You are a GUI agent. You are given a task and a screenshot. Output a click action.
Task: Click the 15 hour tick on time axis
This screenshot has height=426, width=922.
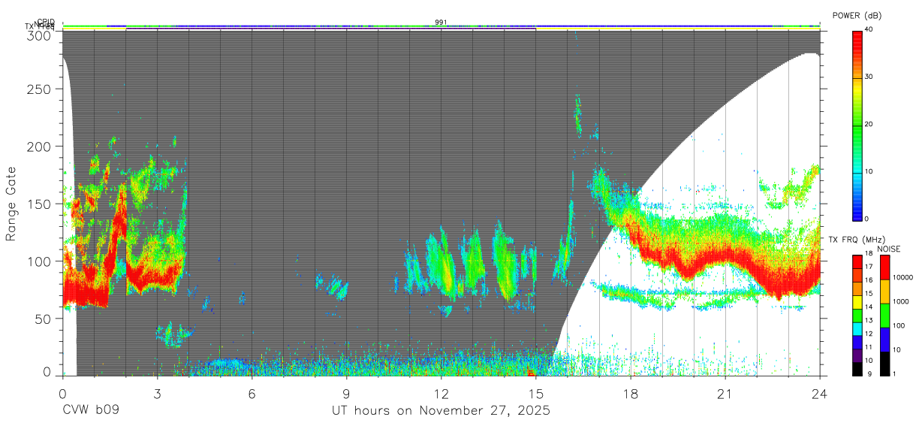tap(536, 393)
